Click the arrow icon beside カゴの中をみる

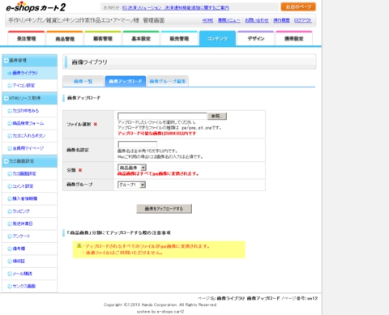tap(10, 111)
